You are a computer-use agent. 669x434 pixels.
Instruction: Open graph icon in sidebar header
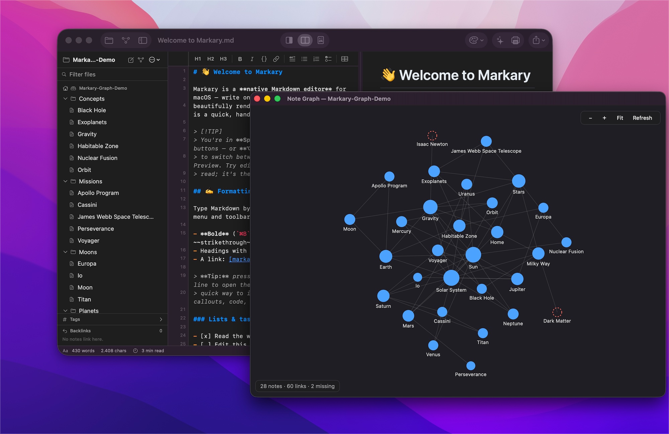click(x=141, y=60)
